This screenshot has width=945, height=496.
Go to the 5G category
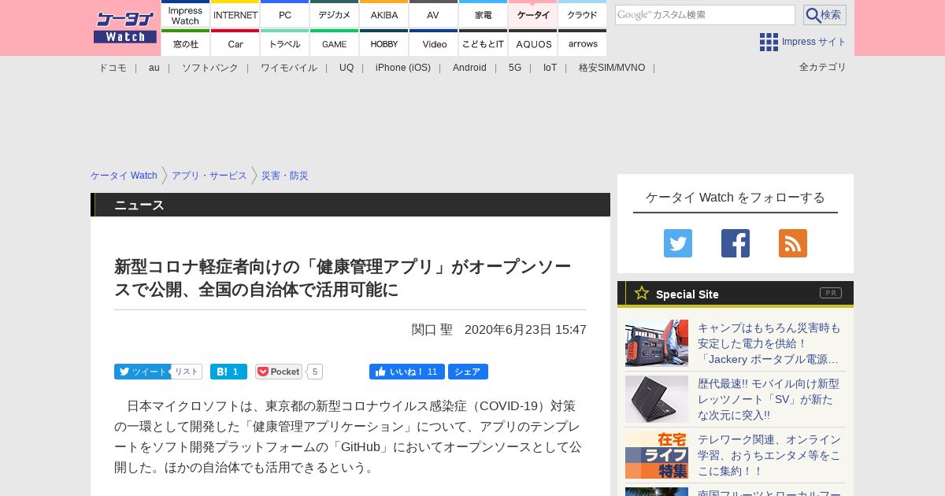515,68
